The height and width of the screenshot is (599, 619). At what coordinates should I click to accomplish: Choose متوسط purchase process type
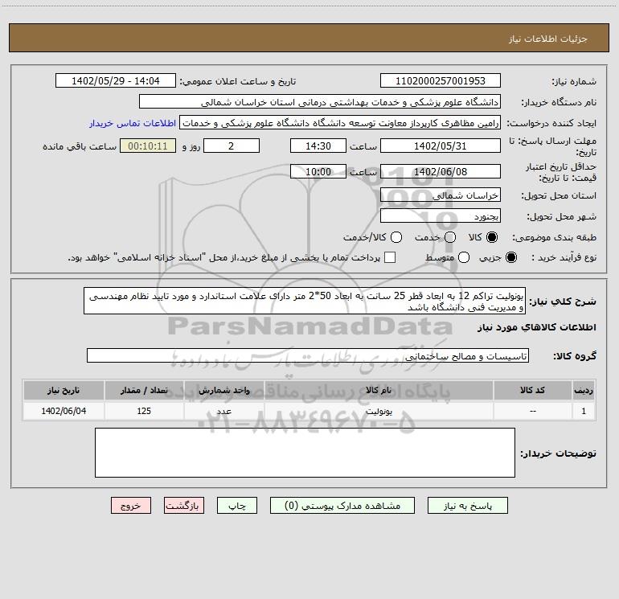(464, 257)
